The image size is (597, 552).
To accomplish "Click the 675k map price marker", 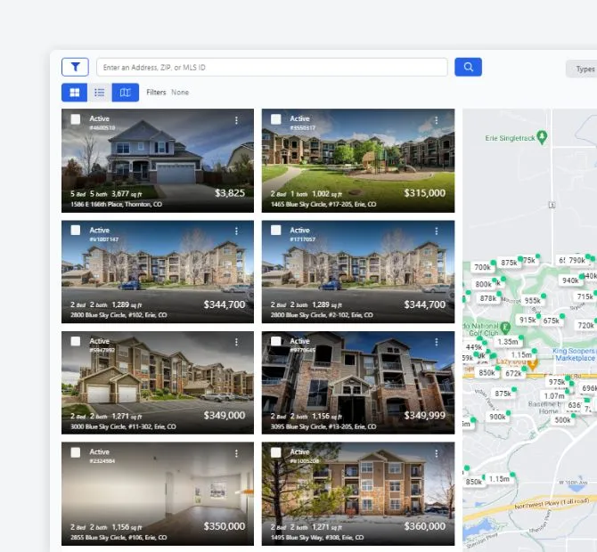I will (x=551, y=321).
